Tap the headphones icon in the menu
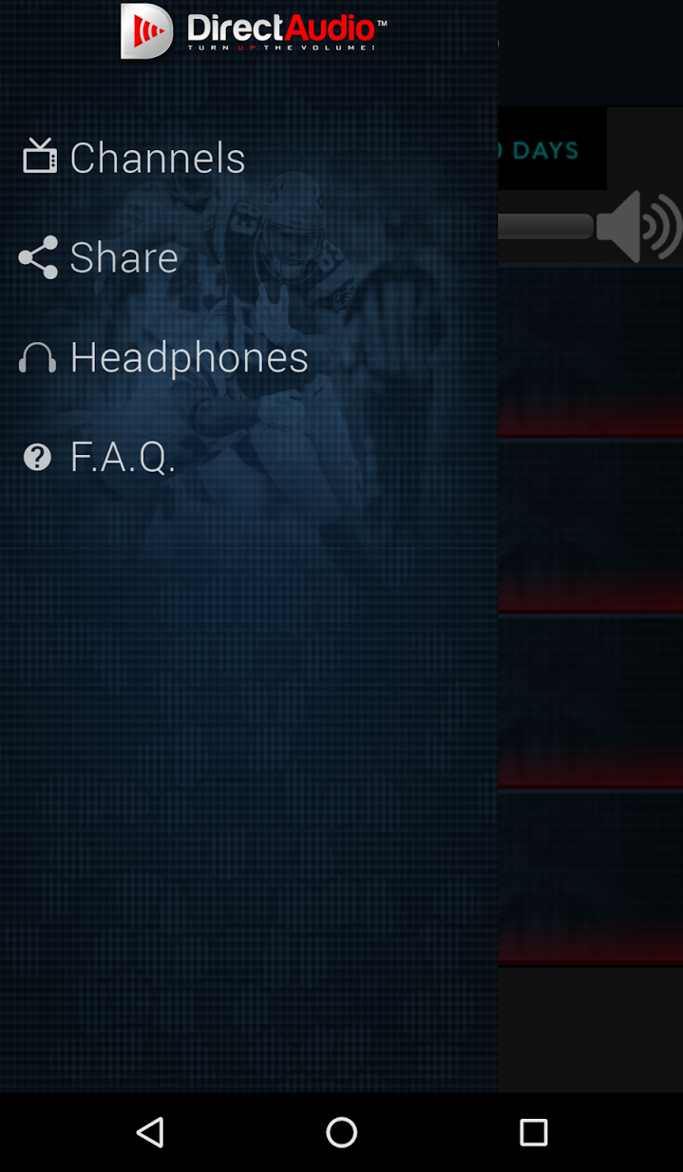This screenshot has width=683, height=1172. [37, 358]
